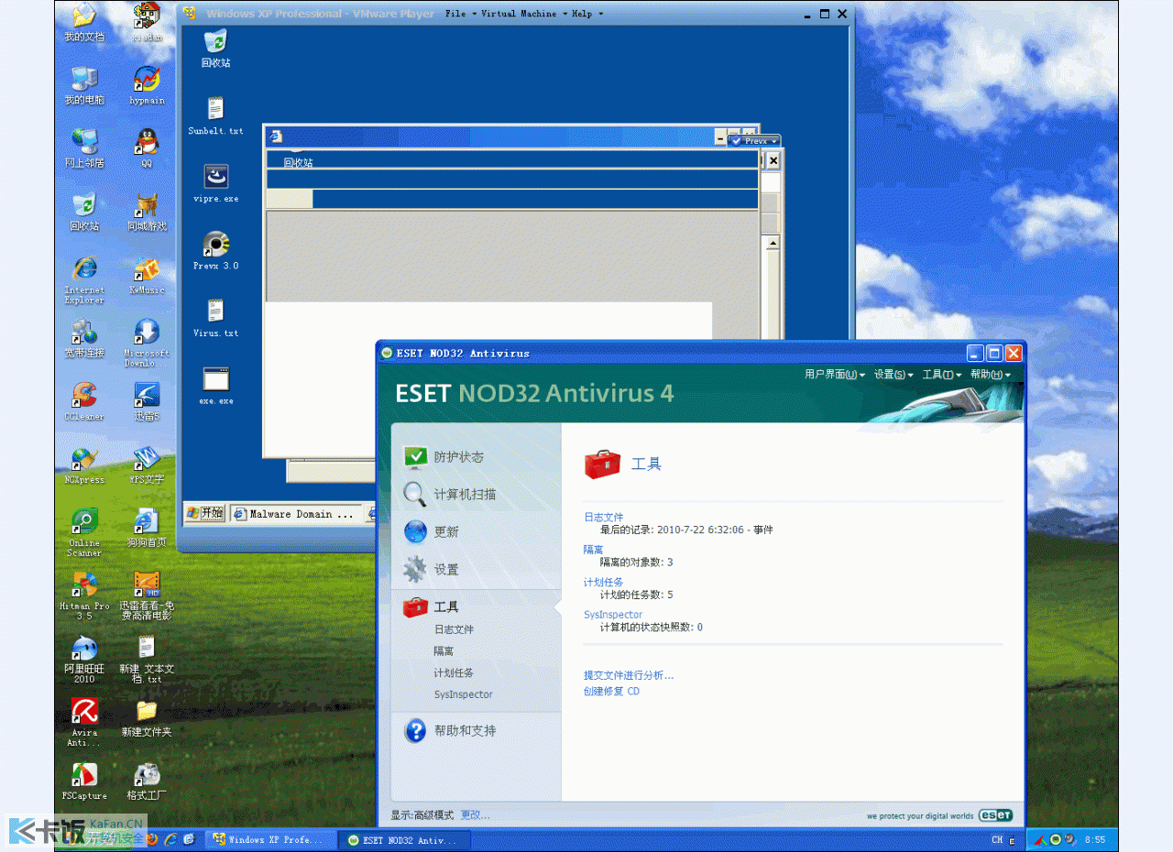
Task: Open the 工具(T) dropdown menu in ESET
Action: click(942, 374)
